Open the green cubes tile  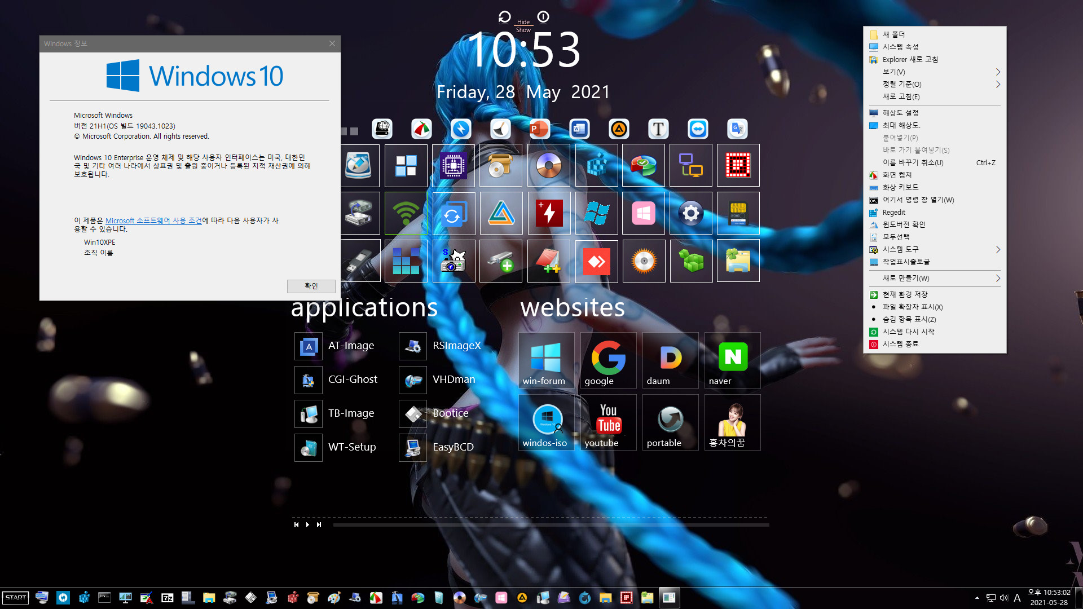[x=691, y=261]
